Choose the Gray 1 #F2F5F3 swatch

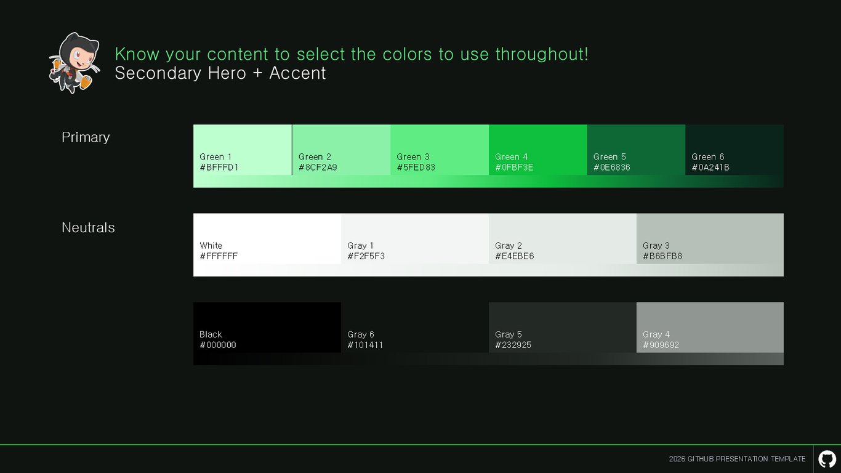[x=415, y=238]
